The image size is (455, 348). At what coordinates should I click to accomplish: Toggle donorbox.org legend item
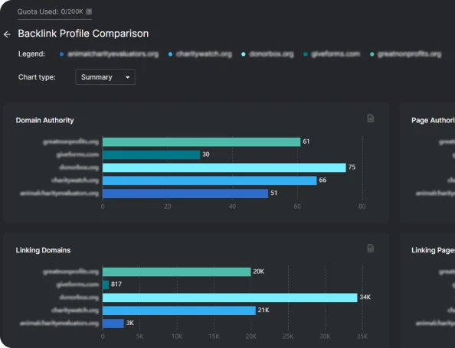[x=267, y=54]
